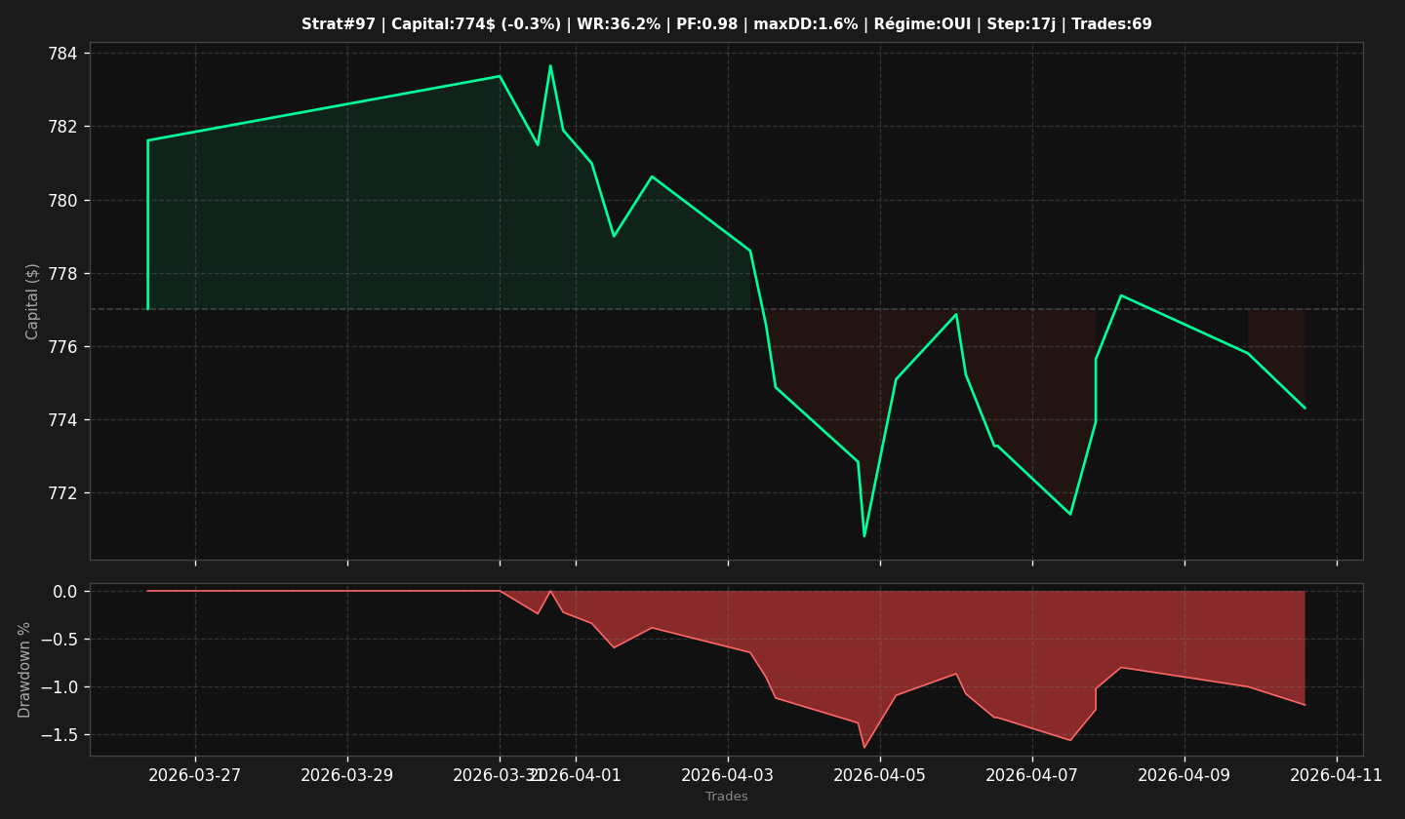1405x819 pixels.
Task: Click the 2026-04-09 date tick label
Action: click(x=1184, y=775)
